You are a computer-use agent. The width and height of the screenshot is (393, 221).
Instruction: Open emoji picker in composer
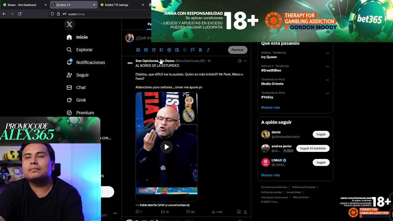(169, 50)
